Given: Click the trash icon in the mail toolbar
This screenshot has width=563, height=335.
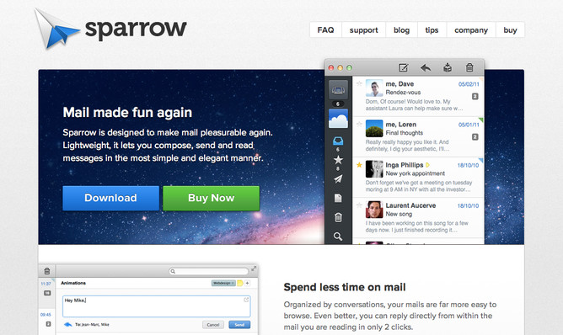Looking at the screenshot, I should point(469,67).
